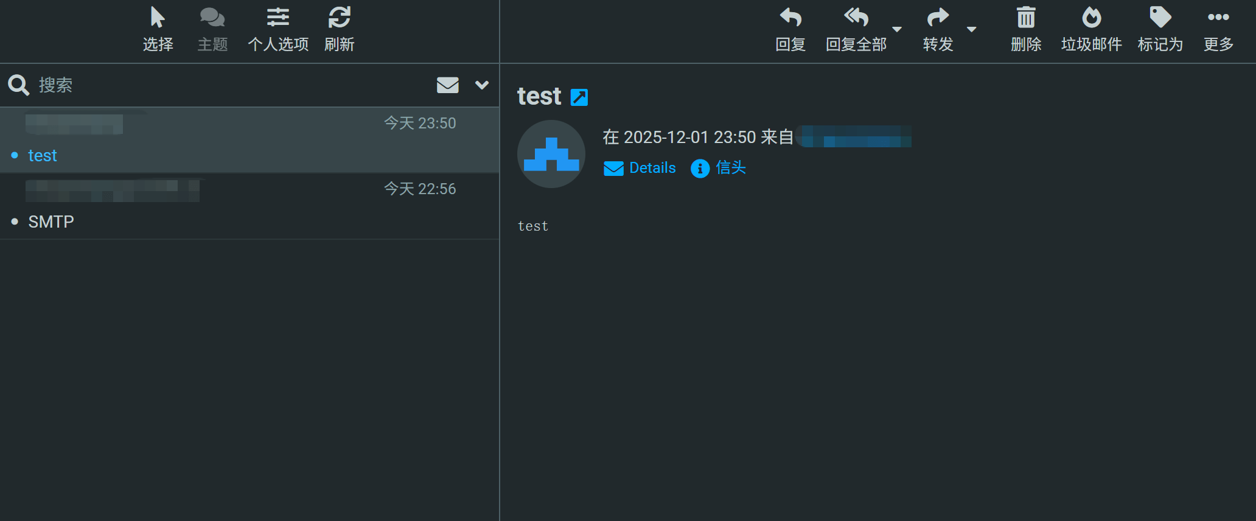This screenshot has width=1256, height=521.
Task: Open the Select (选择) cursor tool
Action: tap(158, 18)
